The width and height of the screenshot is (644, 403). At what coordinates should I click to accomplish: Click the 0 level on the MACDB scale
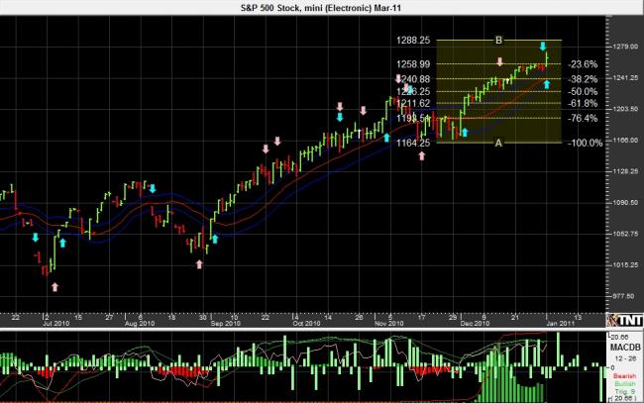pyautogui.click(x=612, y=367)
